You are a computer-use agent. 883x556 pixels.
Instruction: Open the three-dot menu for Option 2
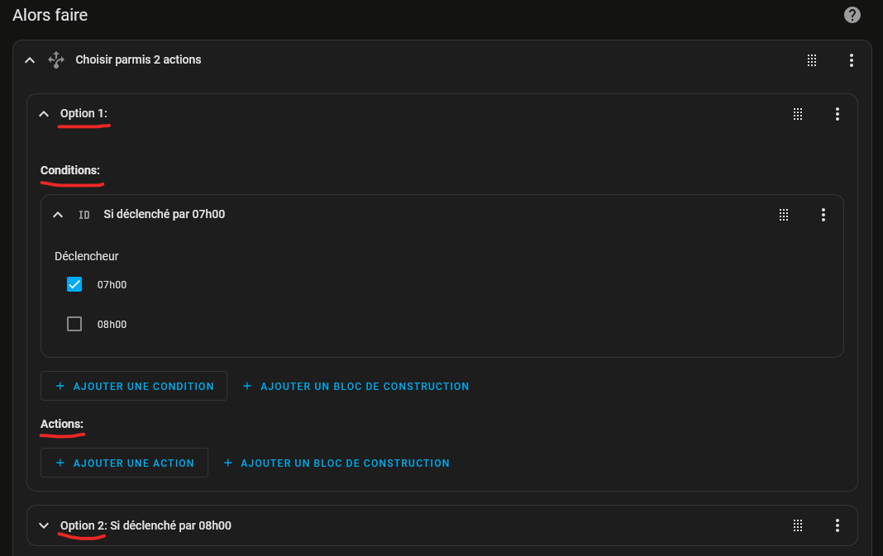click(838, 525)
